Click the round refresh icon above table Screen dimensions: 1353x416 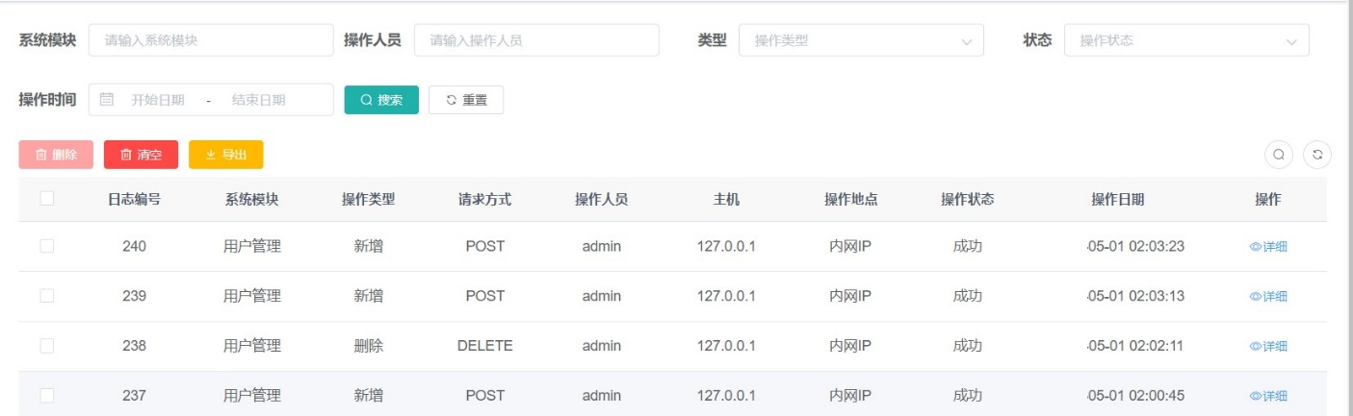(1316, 155)
